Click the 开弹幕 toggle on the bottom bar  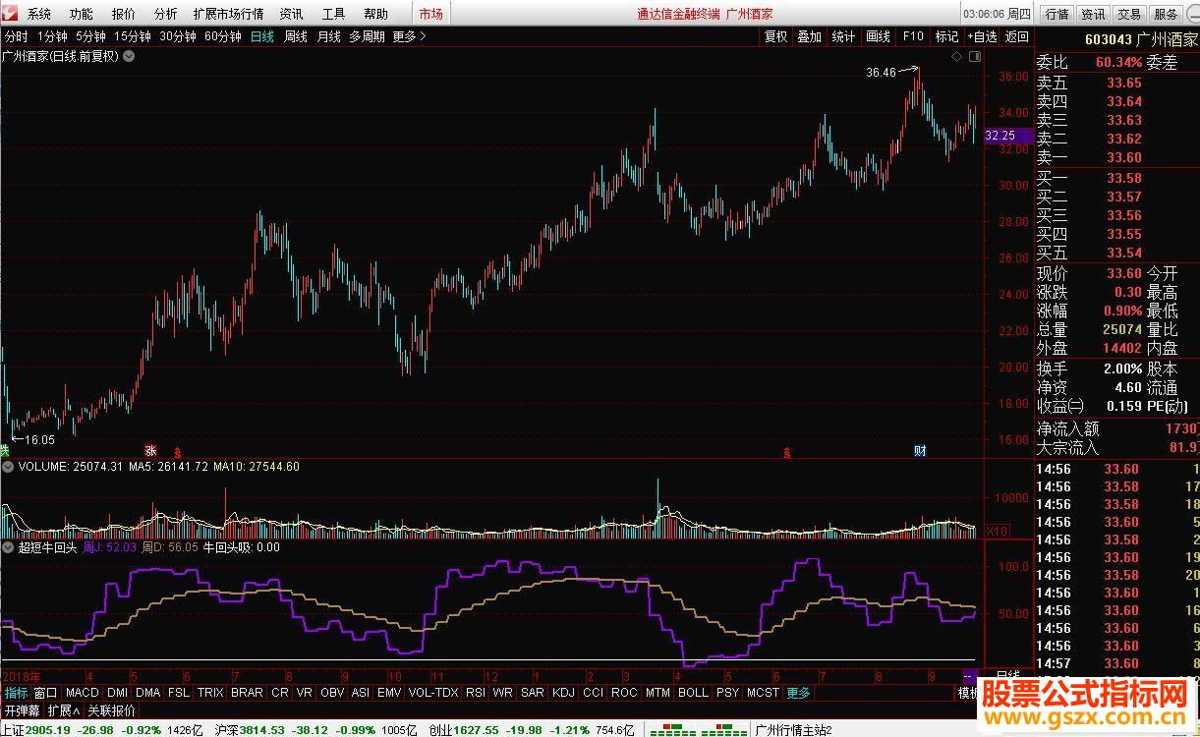coord(22,710)
